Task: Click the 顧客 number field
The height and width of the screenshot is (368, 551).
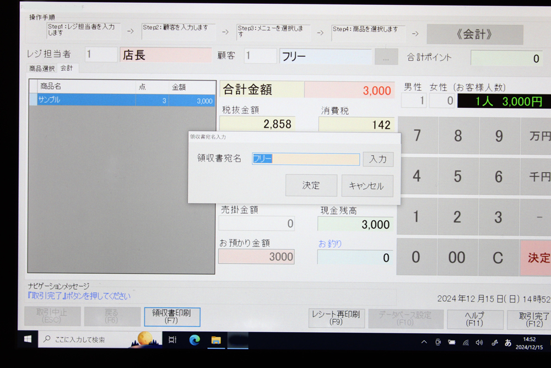Action: 260,56
